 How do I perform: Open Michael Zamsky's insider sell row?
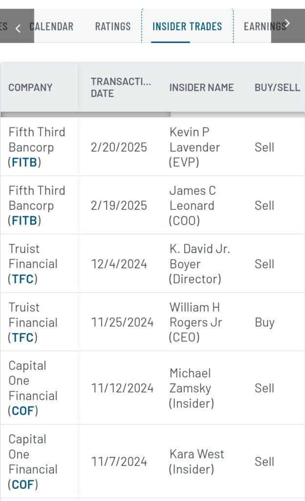coord(152,388)
